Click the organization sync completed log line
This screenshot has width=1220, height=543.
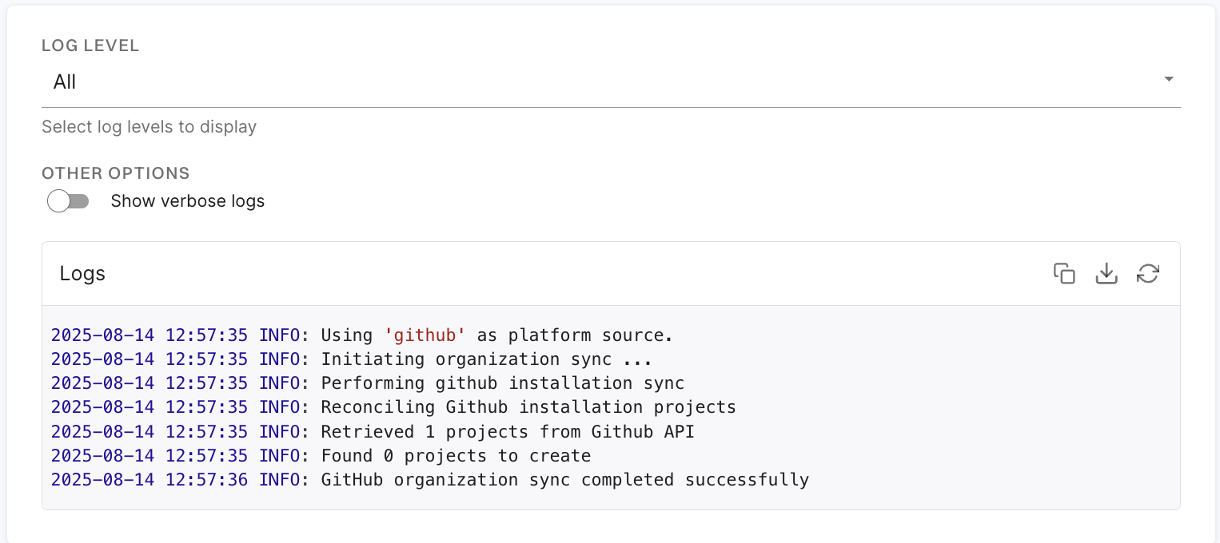click(430, 479)
